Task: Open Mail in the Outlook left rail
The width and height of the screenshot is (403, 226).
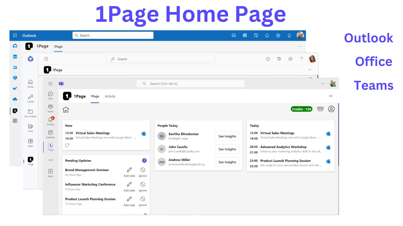Action: (15, 46)
